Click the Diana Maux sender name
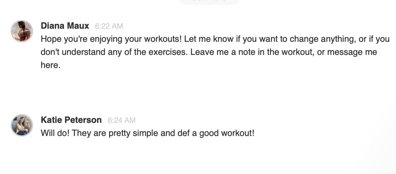 65,26
